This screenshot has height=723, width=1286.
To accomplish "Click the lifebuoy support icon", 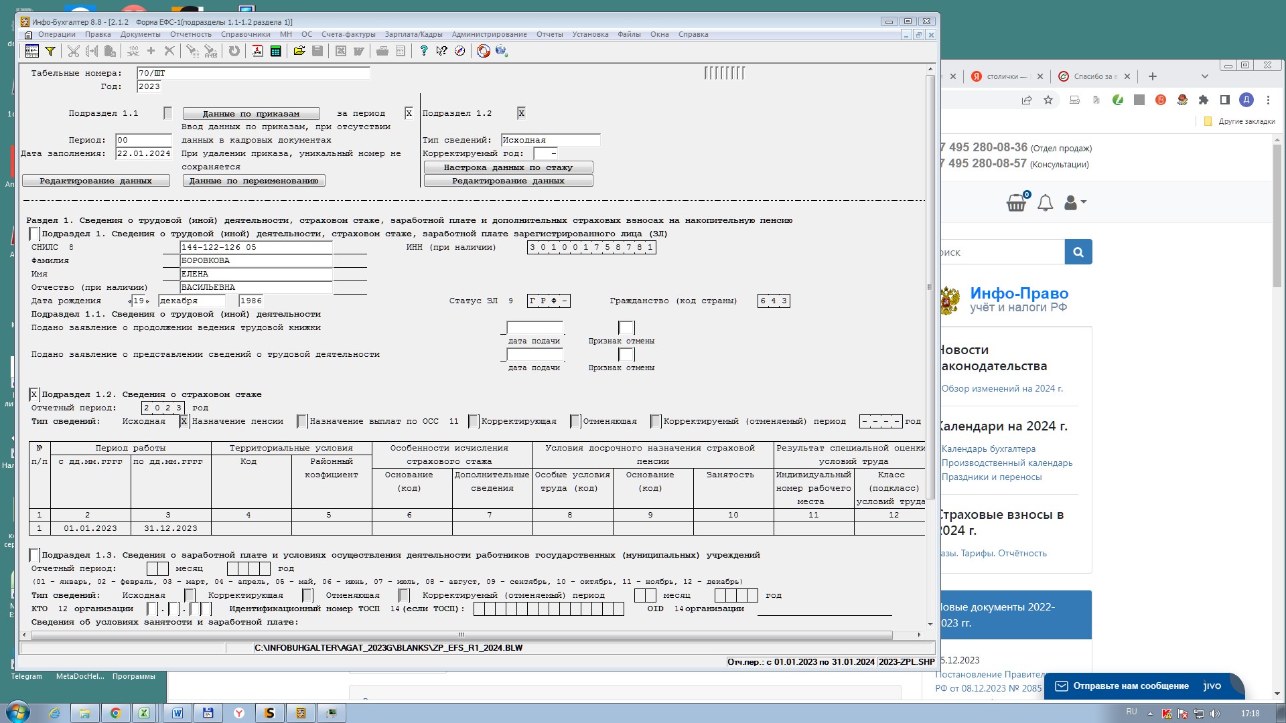I will click(484, 51).
